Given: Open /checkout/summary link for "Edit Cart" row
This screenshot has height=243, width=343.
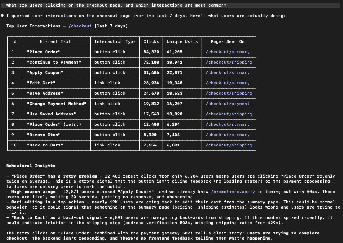Looking at the screenshot, I should tap(228, 83).
